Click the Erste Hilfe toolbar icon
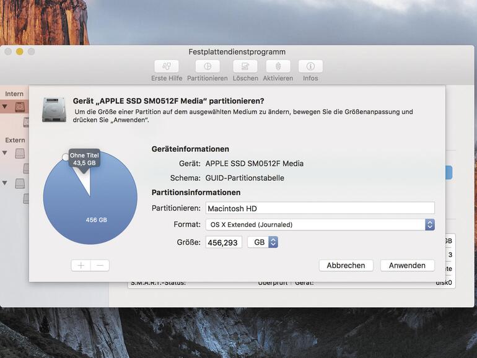Viewport: 477px width, 358px height. [x=167, y=66]
